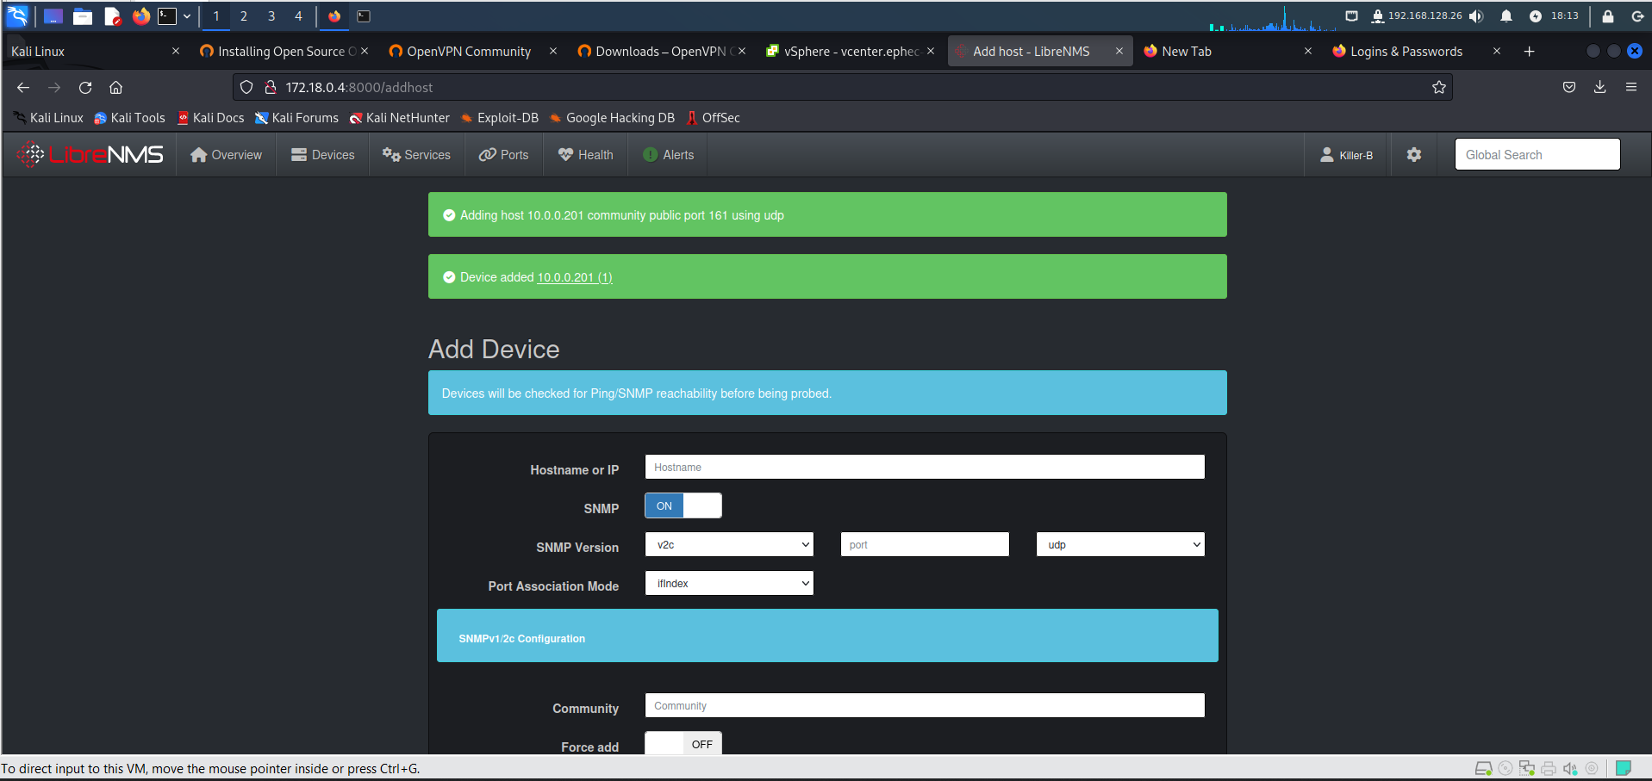Open the Kali Docs bookmark
The width and height of the screenshot is (1652, 781).
[210, 118]
